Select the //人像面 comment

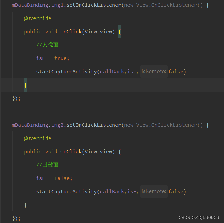(x=47, y=45)
